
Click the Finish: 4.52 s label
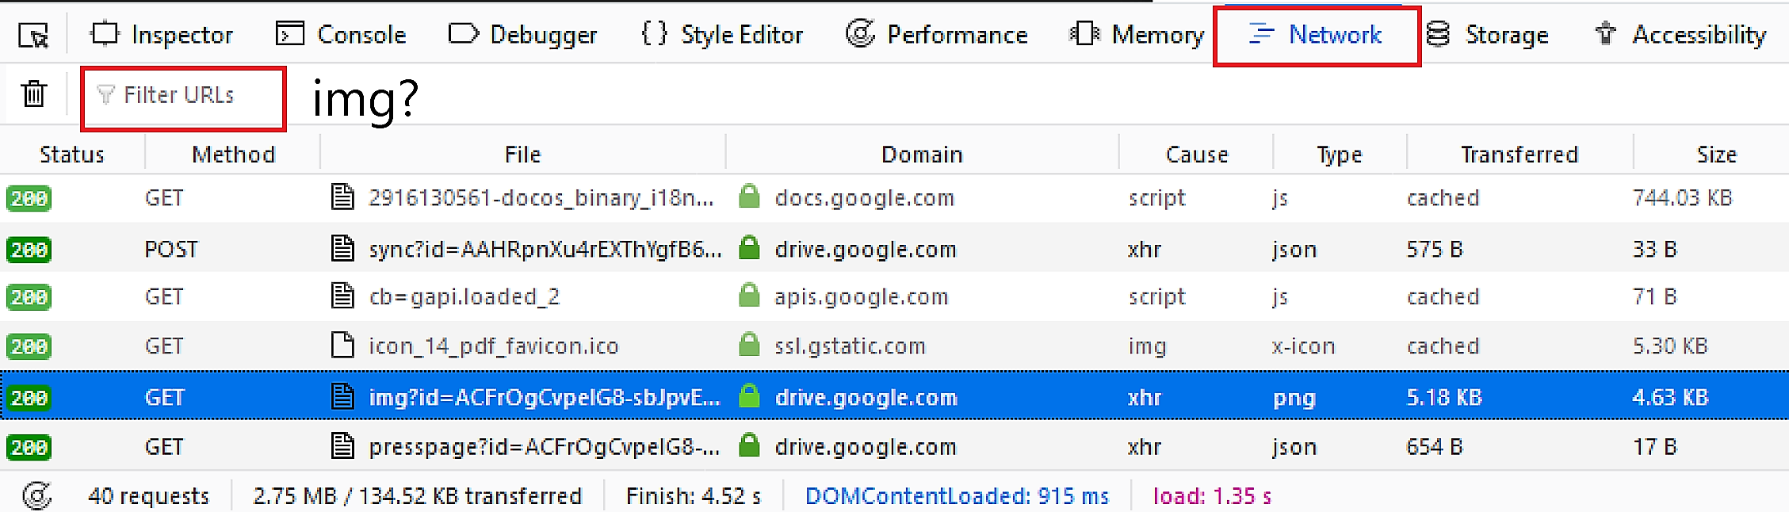click(x=694, y=496)
